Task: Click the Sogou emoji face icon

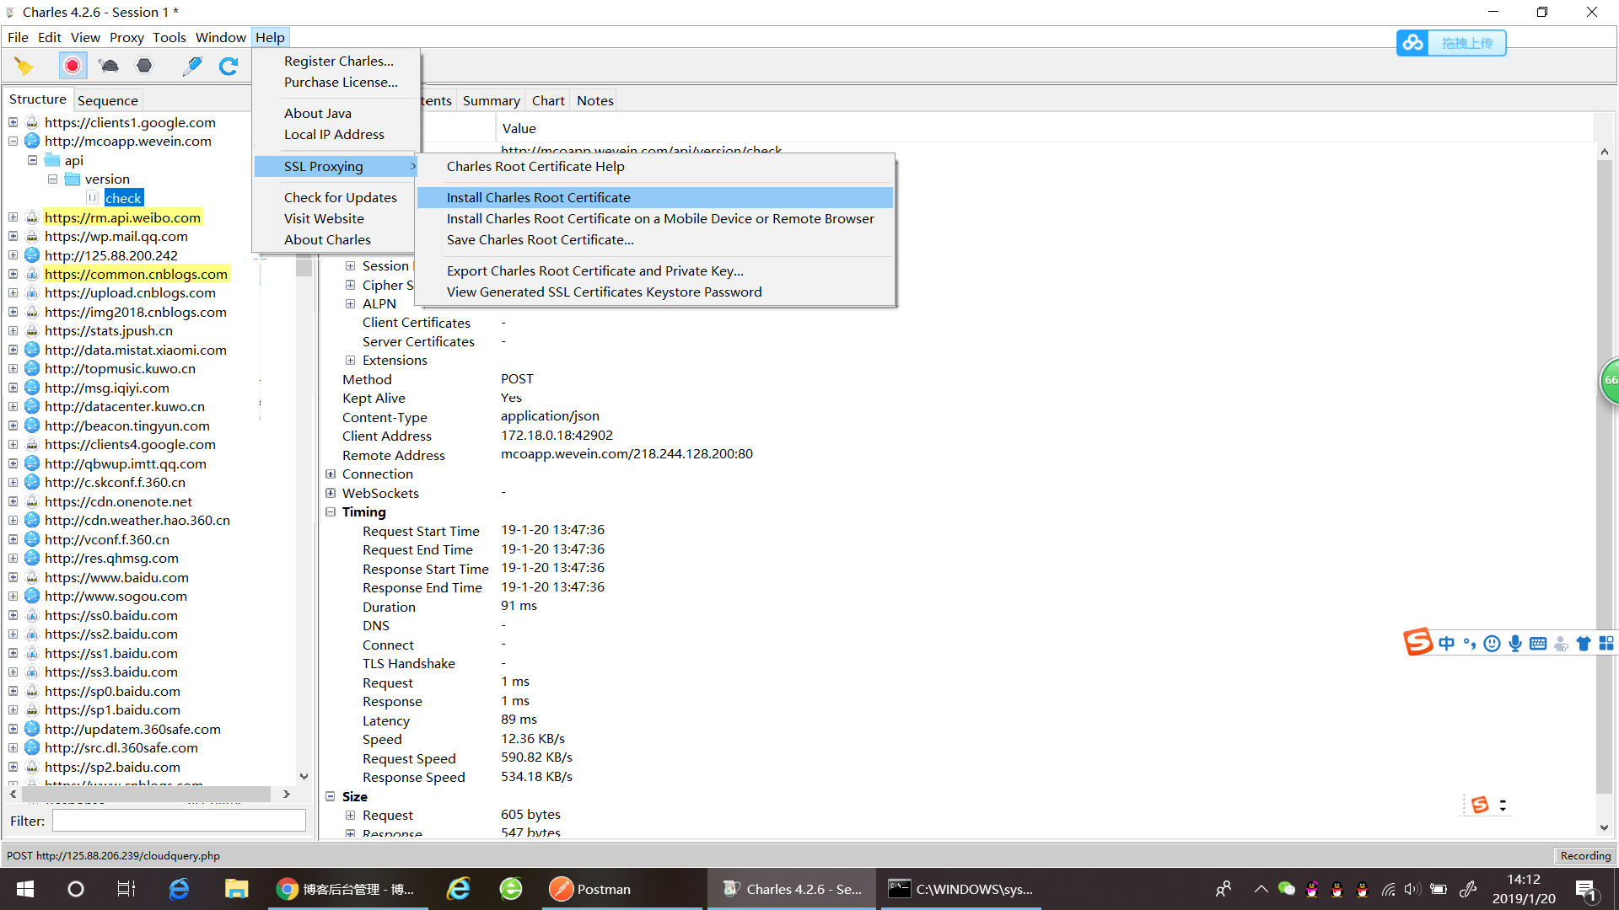Action: [1492, 644]
